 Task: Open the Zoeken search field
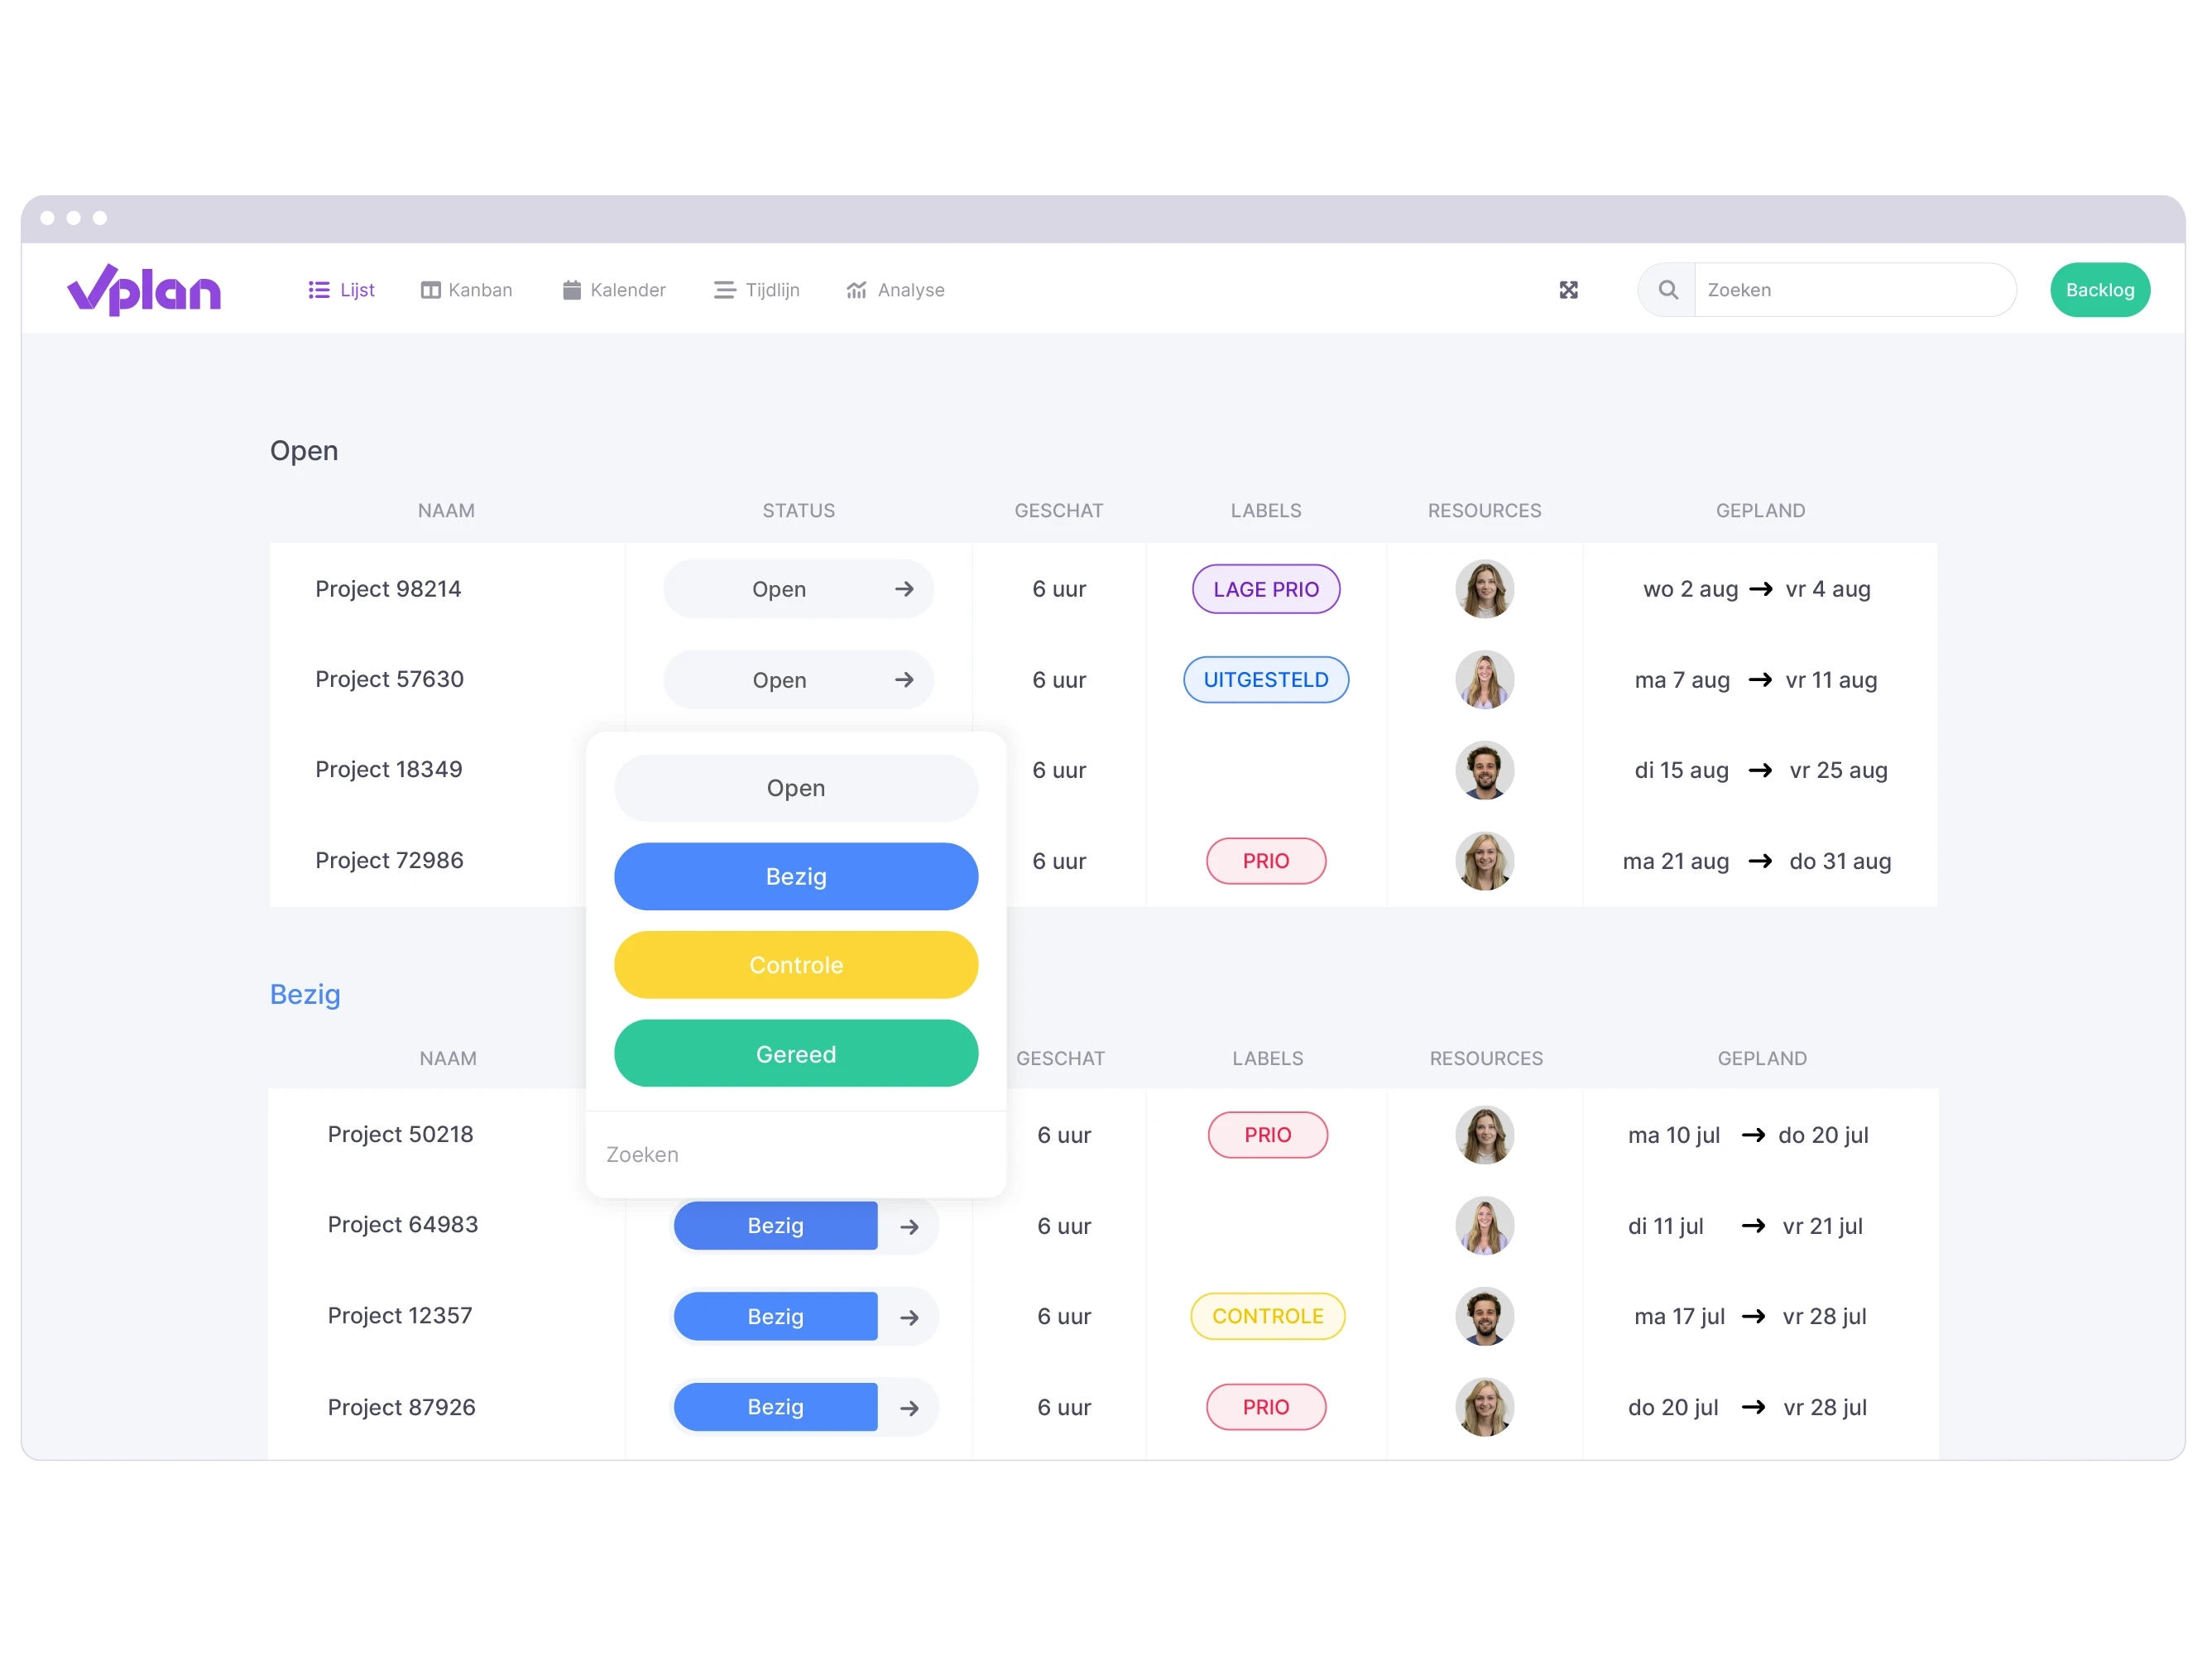[1850, 290]
